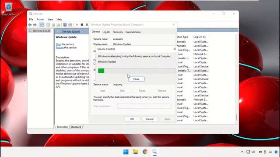Image resolution: width=280 pixels, height=157 pixels.
Task: Click the greyed Stop button under Service status
Action: click(122, 91)
